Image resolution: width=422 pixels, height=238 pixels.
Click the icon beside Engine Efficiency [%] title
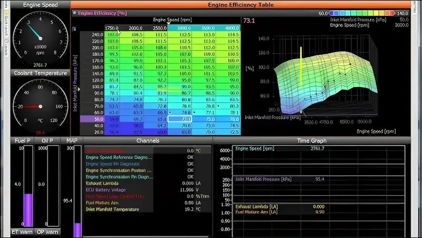point(74,13)
